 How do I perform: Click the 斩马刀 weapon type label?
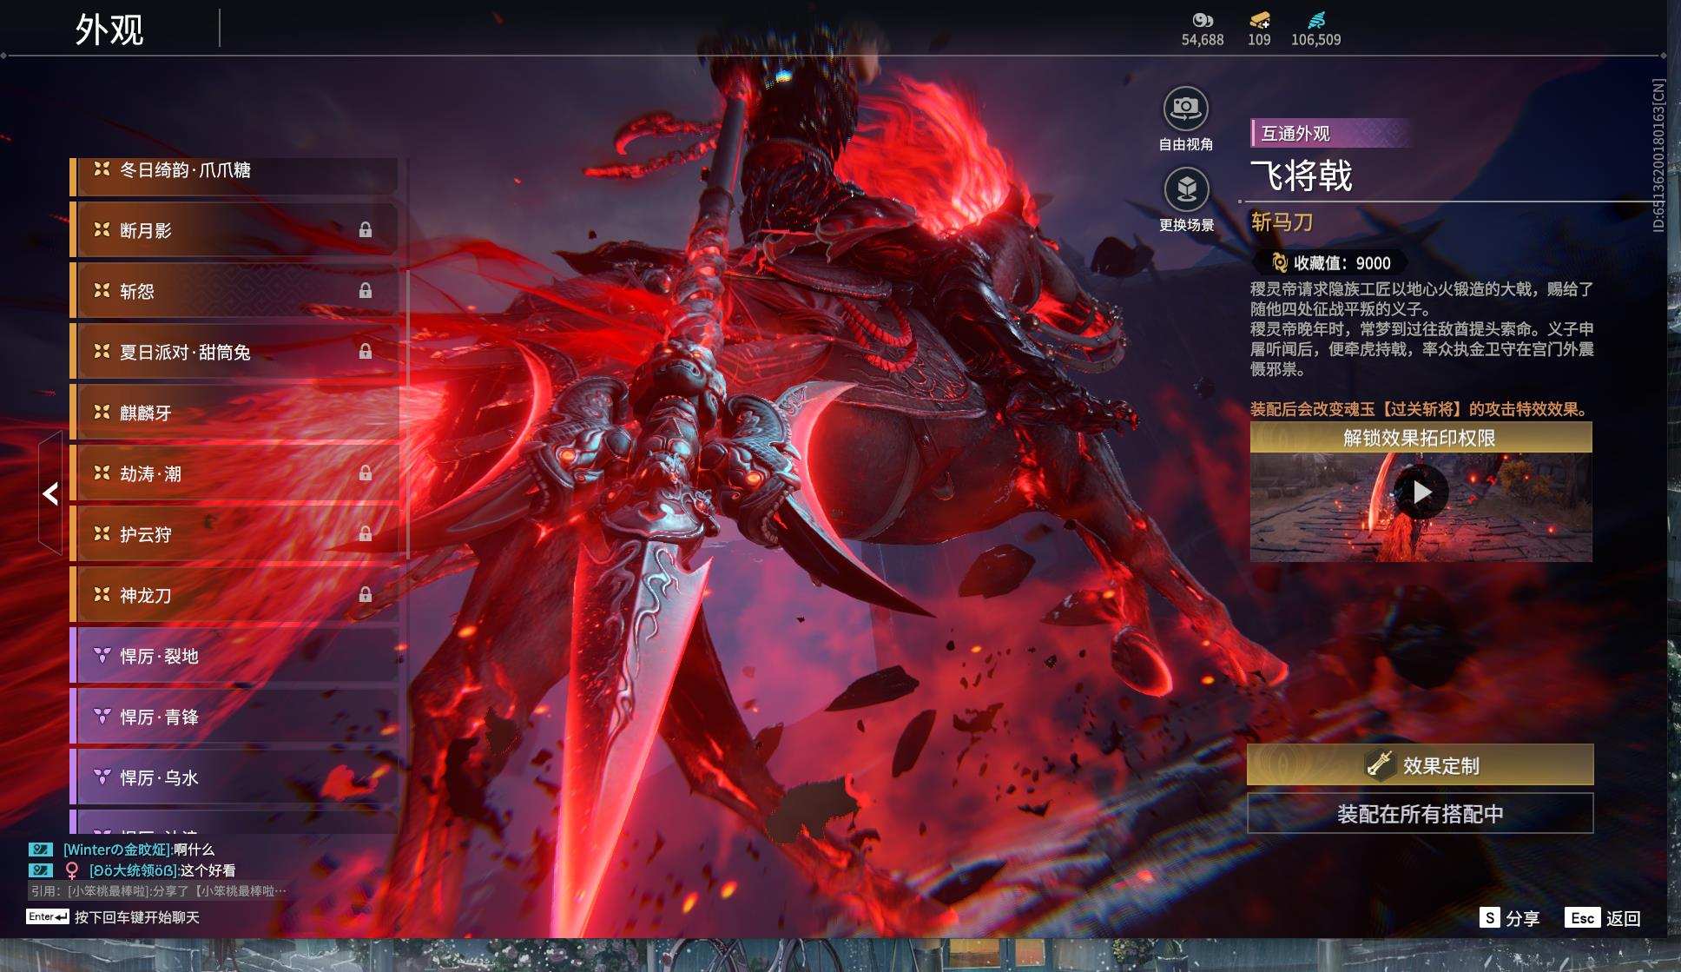coord(1282,222)
